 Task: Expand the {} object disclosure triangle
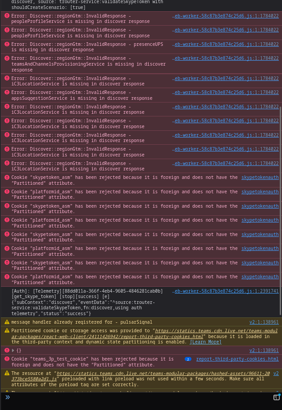[x=13, y=350]
